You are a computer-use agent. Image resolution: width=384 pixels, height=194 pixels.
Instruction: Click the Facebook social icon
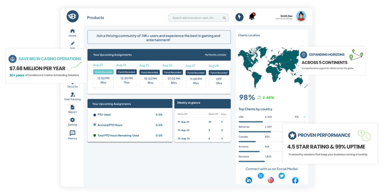(295, 180)
